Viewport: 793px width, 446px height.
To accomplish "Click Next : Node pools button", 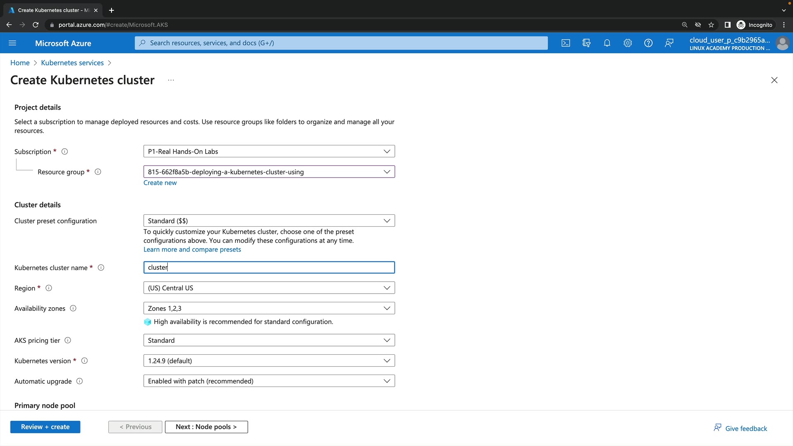I will pyautogui.click(x=206, y=427).
